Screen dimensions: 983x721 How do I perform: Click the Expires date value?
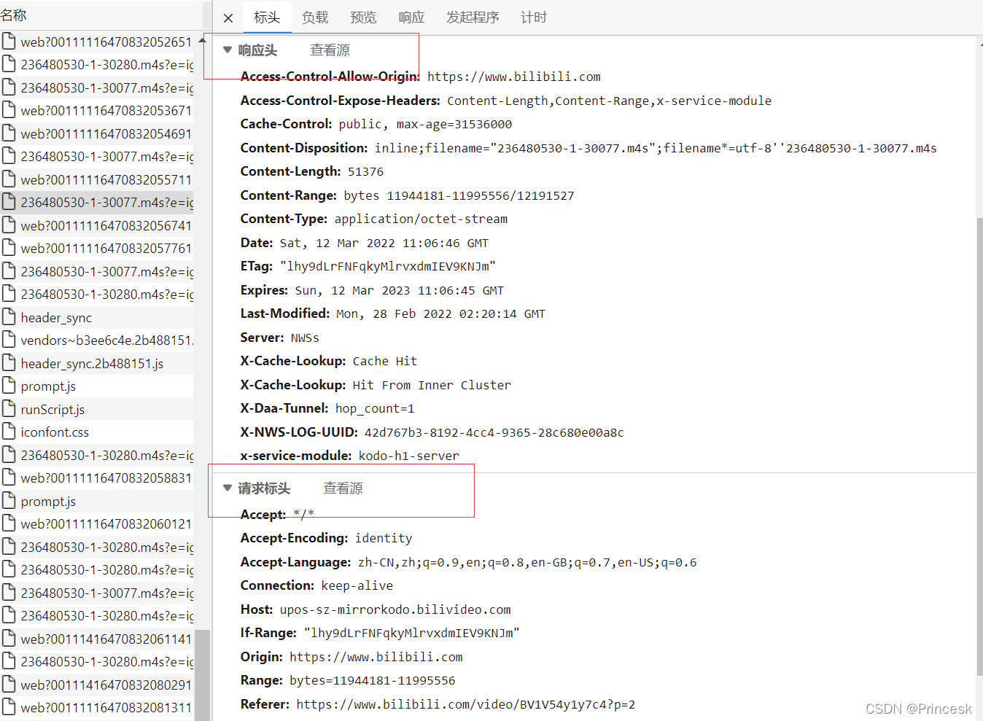[x=400, y=290]
